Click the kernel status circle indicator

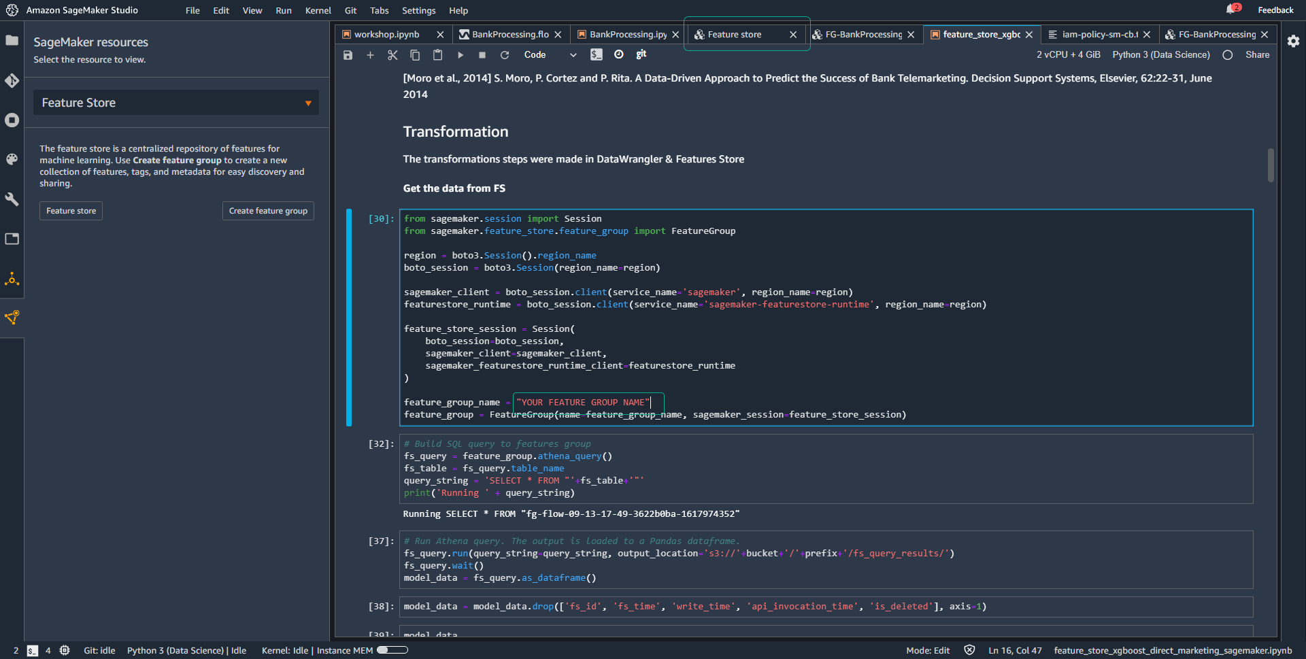(1228, 55)
